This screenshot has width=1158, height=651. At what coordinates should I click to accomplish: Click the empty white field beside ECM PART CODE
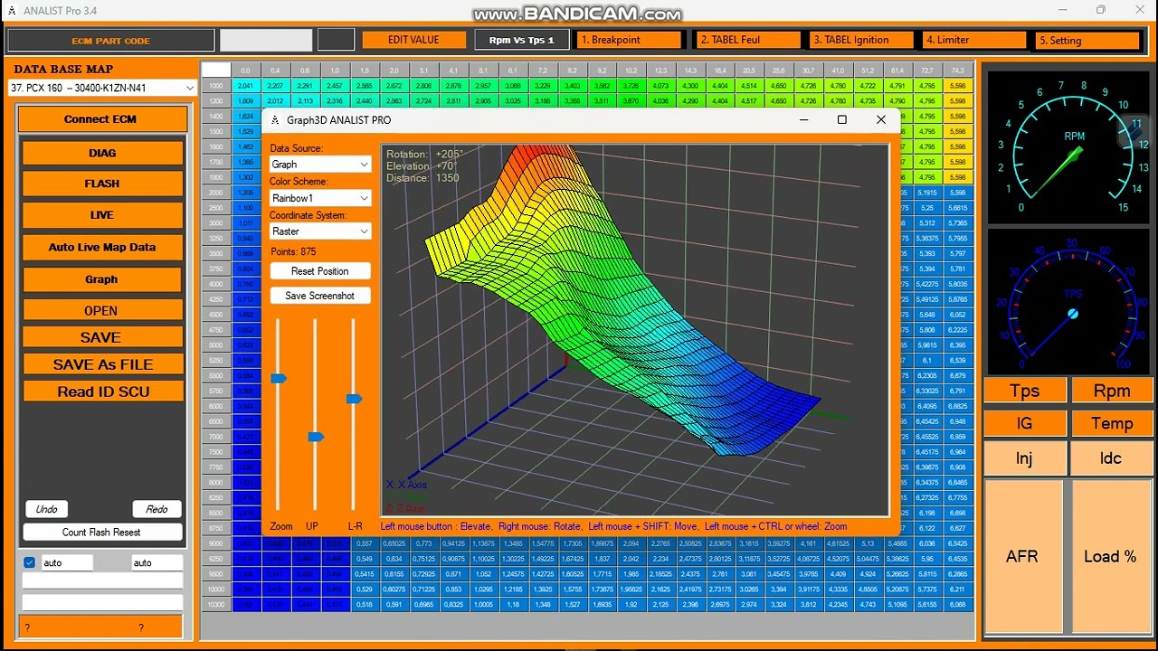point(266,40)
